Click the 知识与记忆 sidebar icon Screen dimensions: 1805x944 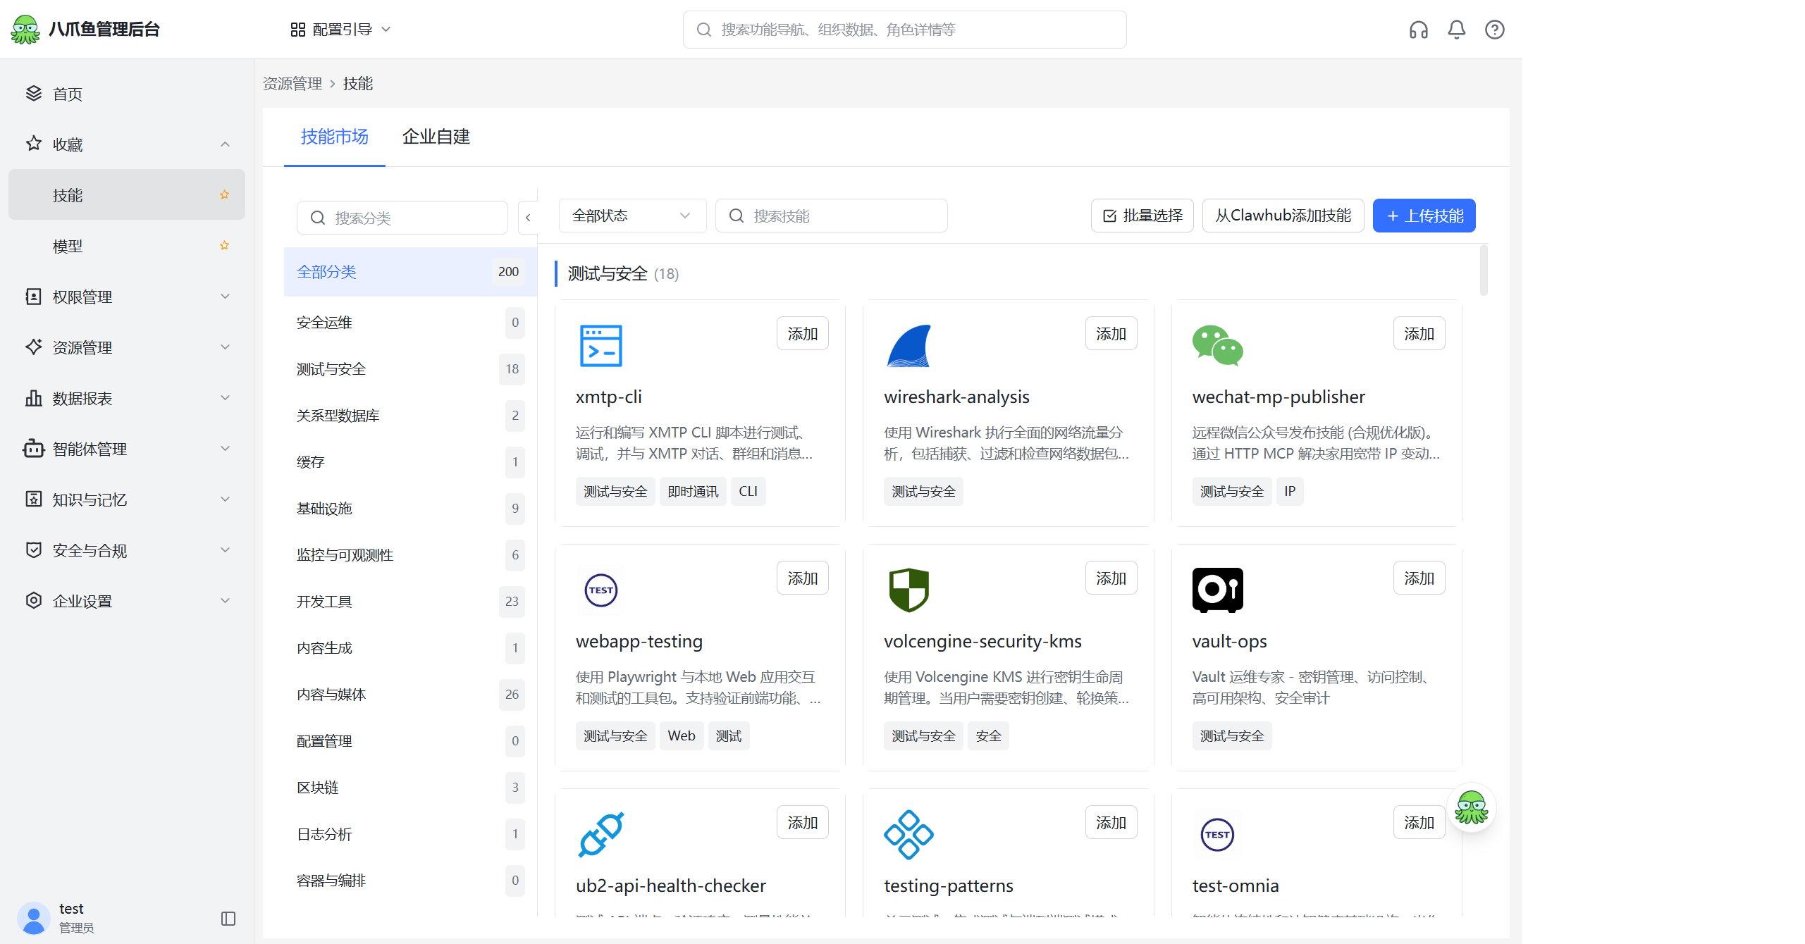[34, 499]
